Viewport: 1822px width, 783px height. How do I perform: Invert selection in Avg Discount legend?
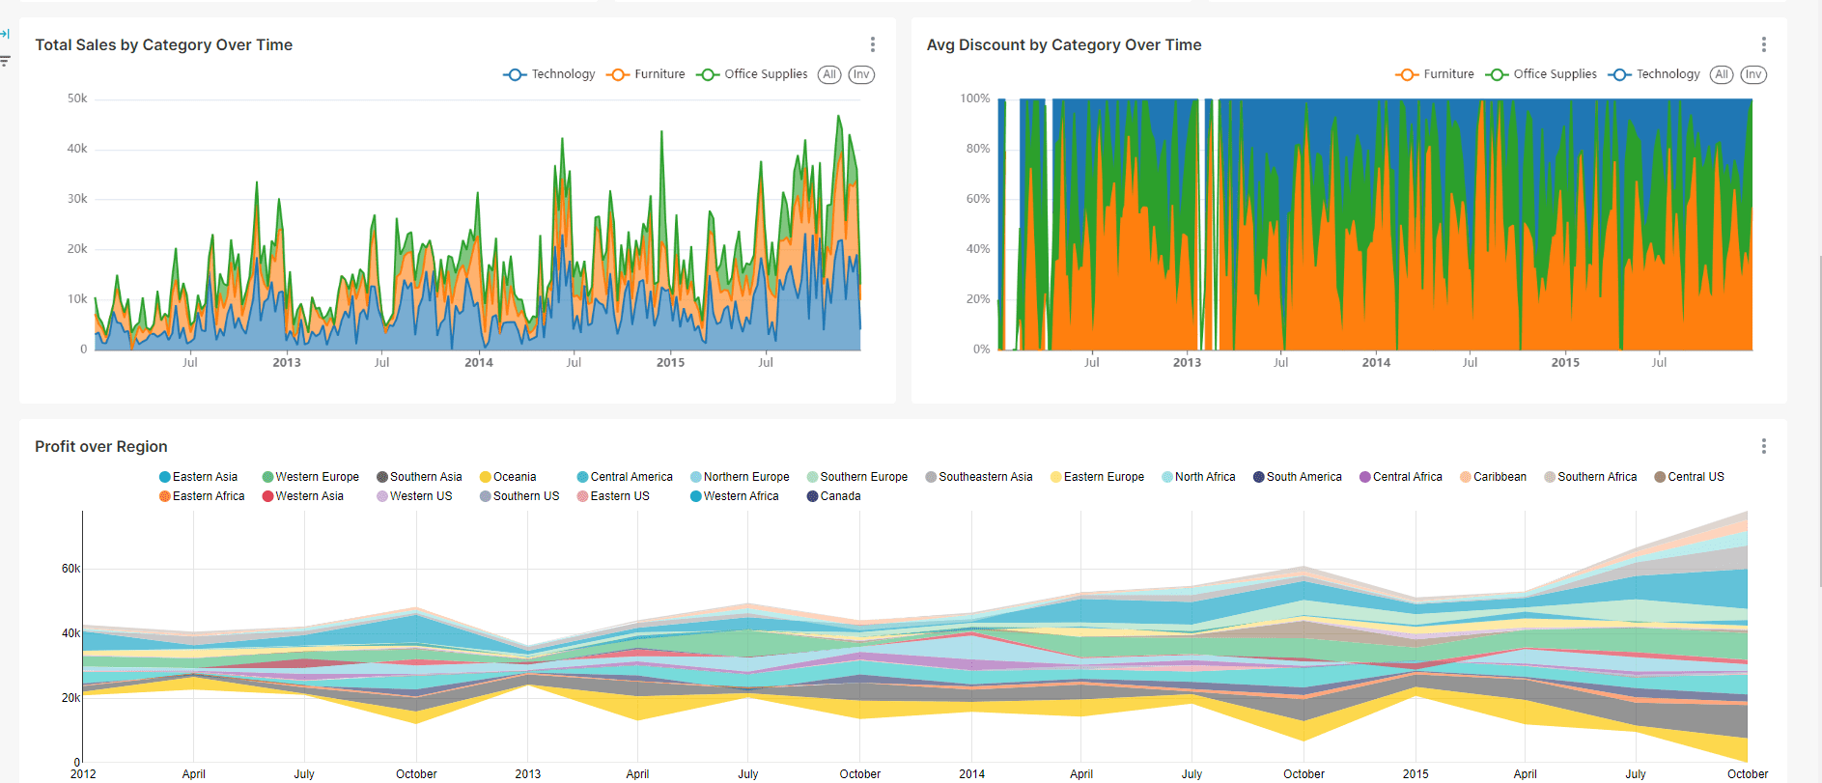1753,74
